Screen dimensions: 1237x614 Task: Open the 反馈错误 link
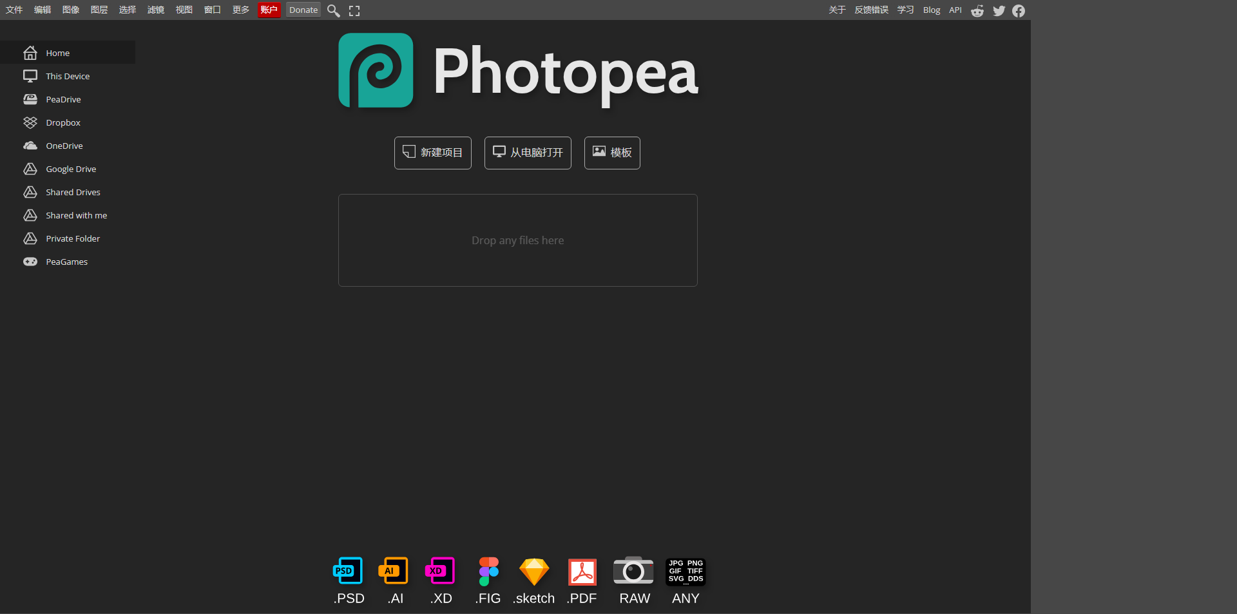pos(871,10)
